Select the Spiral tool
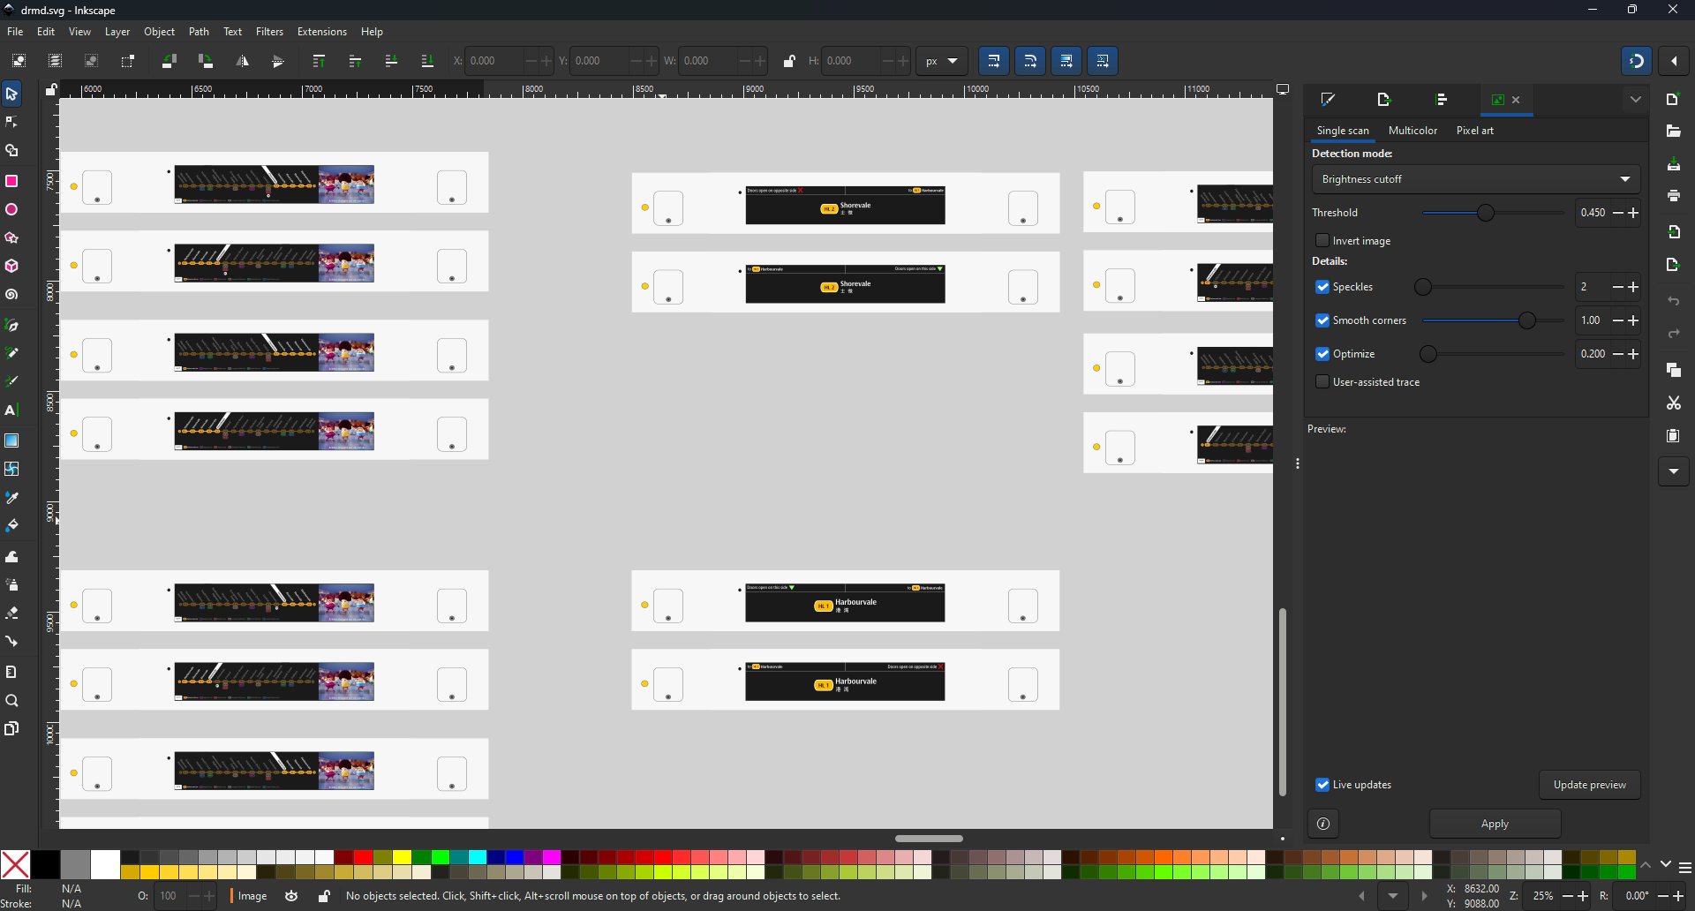The height and width of the screenshot is (911, 1695). [x=12, y=295]
